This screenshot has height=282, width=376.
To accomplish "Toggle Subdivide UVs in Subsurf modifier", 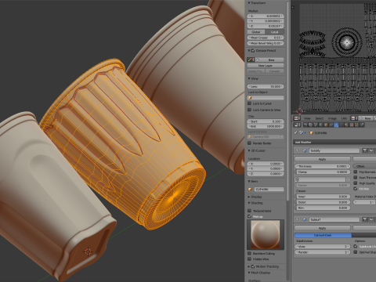I will [356, 246].
